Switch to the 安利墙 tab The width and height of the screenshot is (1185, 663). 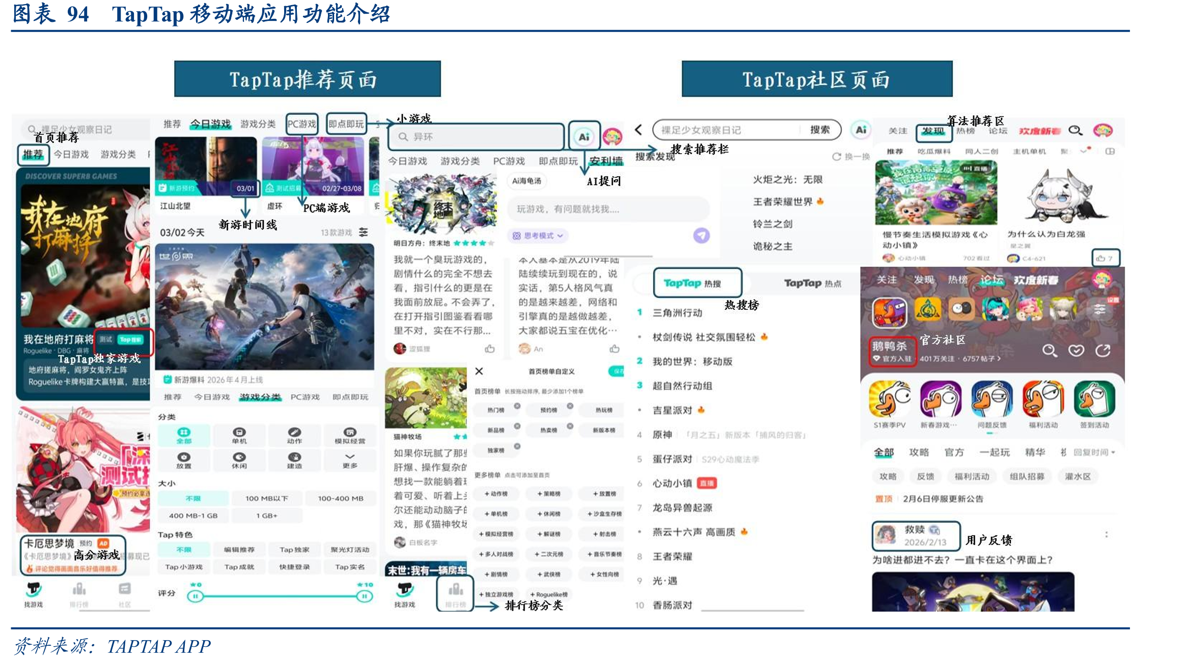coord(606,161)
